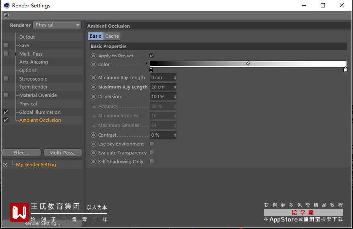Enable the Material Override checkbox

point(6,95)
